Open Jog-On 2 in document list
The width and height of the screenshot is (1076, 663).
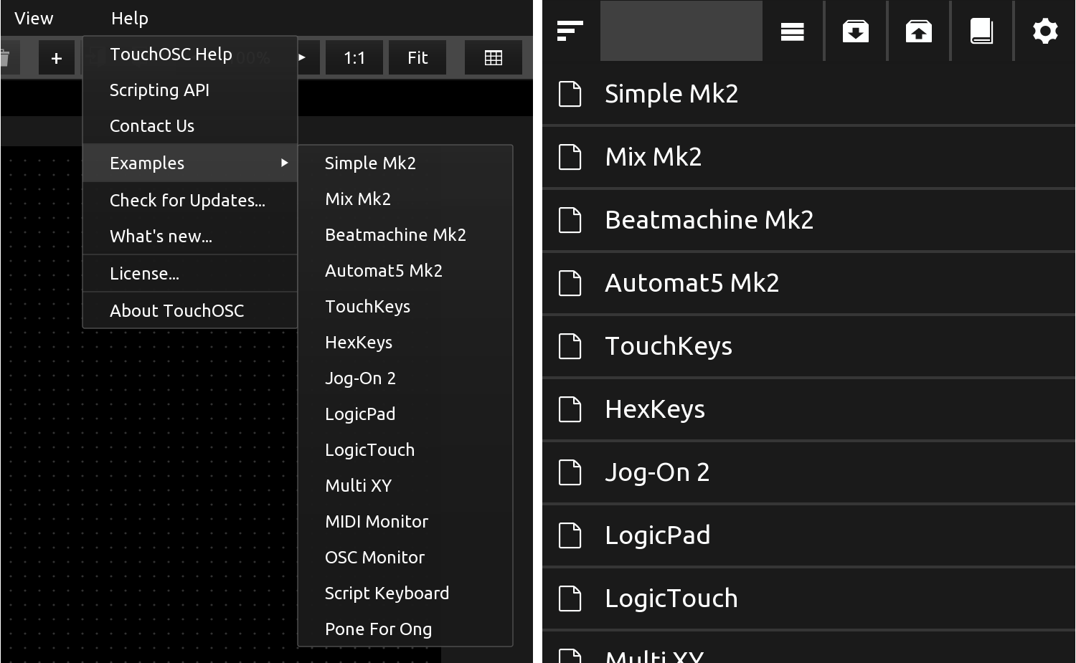808,472
